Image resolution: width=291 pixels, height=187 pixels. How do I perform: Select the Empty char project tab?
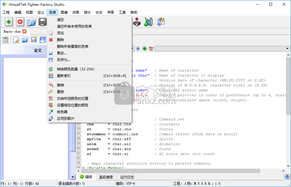12,31
